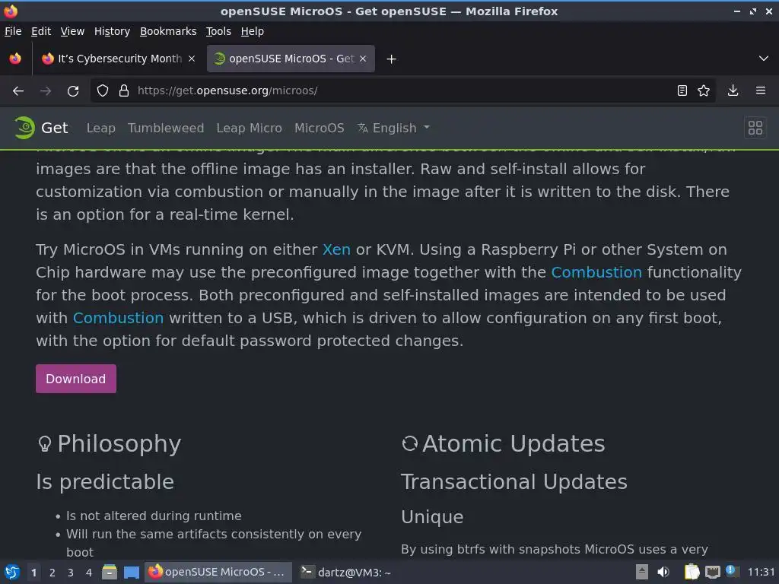Maximize the Firefox window
Screen dimensions: 779x584
point(753,11)
